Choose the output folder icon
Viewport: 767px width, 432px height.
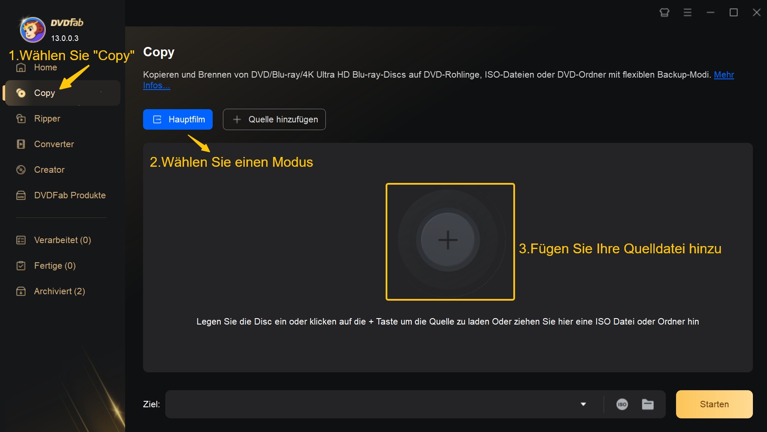[x=648, y=404]
